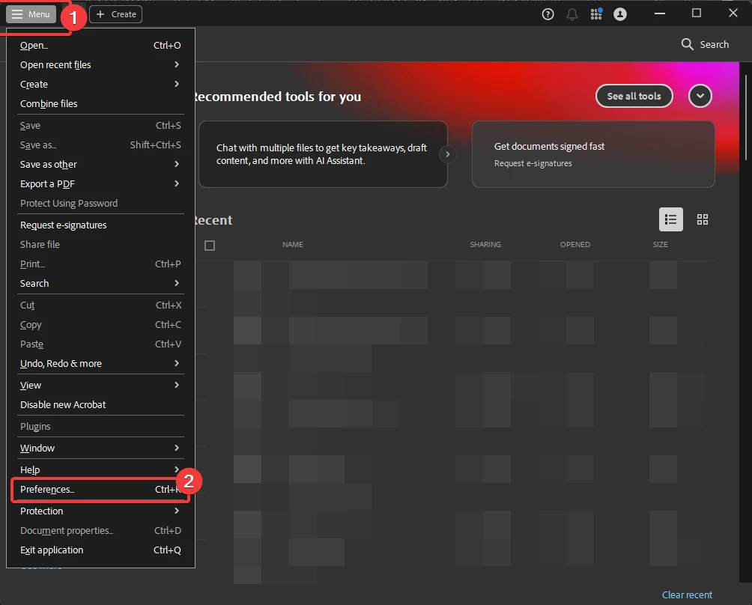The height and width of the screenshot is (605, 752).
Task: Select Document properties... menu entry
Action: click(x=100, y=531)
